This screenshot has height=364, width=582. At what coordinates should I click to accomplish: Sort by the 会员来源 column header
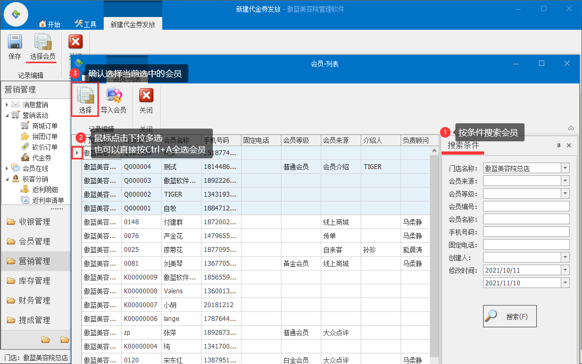click(x=340, y=140)
